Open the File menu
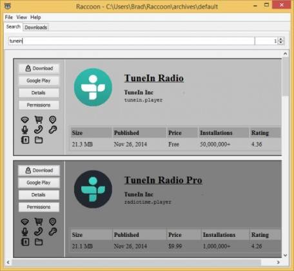294x271 pixels. click(x=9, y=17)
